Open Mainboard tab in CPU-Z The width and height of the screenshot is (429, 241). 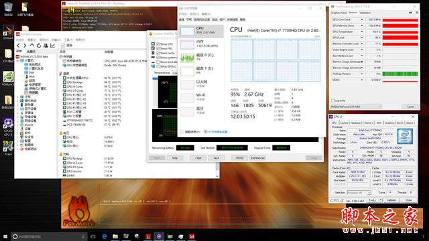click(356, 123)
